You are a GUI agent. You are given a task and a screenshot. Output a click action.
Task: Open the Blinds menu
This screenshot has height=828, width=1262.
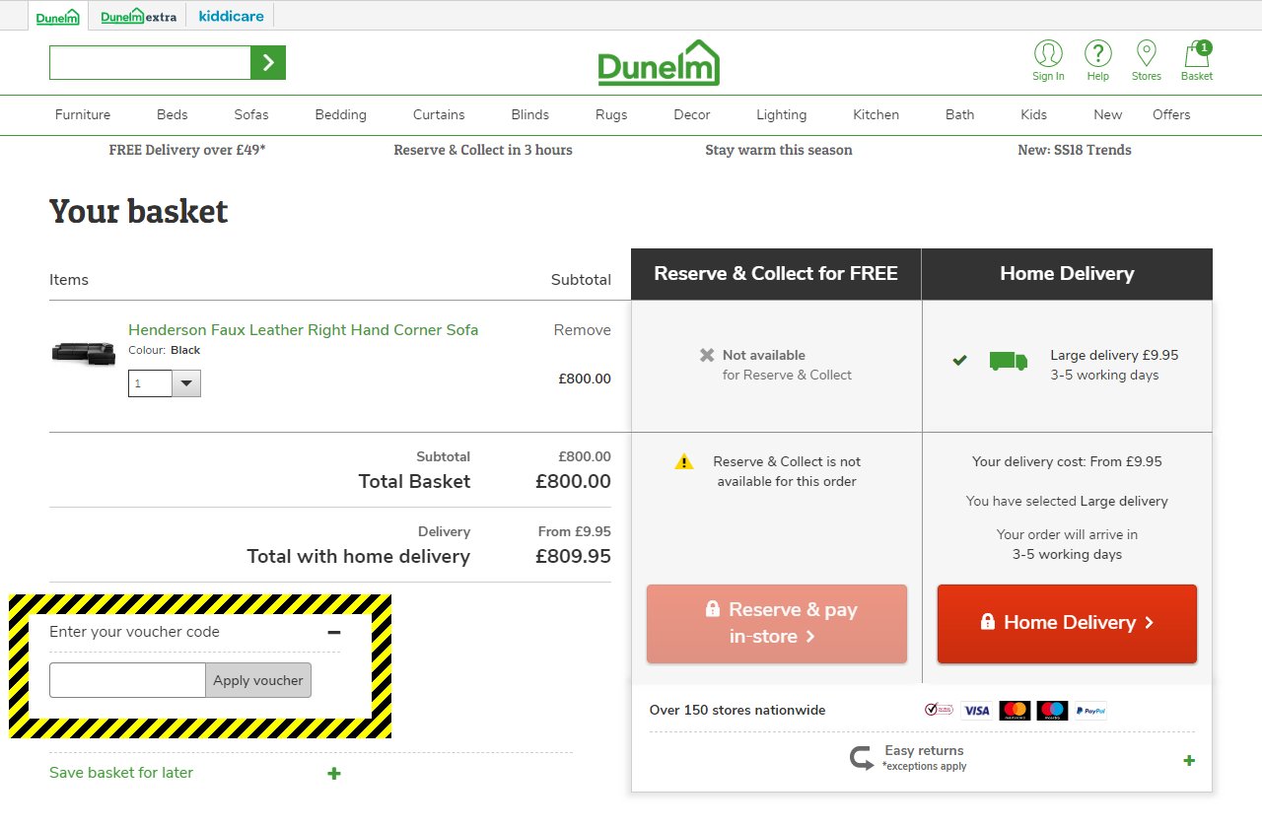(530, 114)
